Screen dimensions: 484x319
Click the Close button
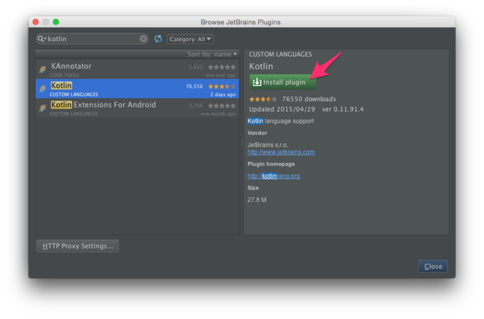click(x=433, y=266)
